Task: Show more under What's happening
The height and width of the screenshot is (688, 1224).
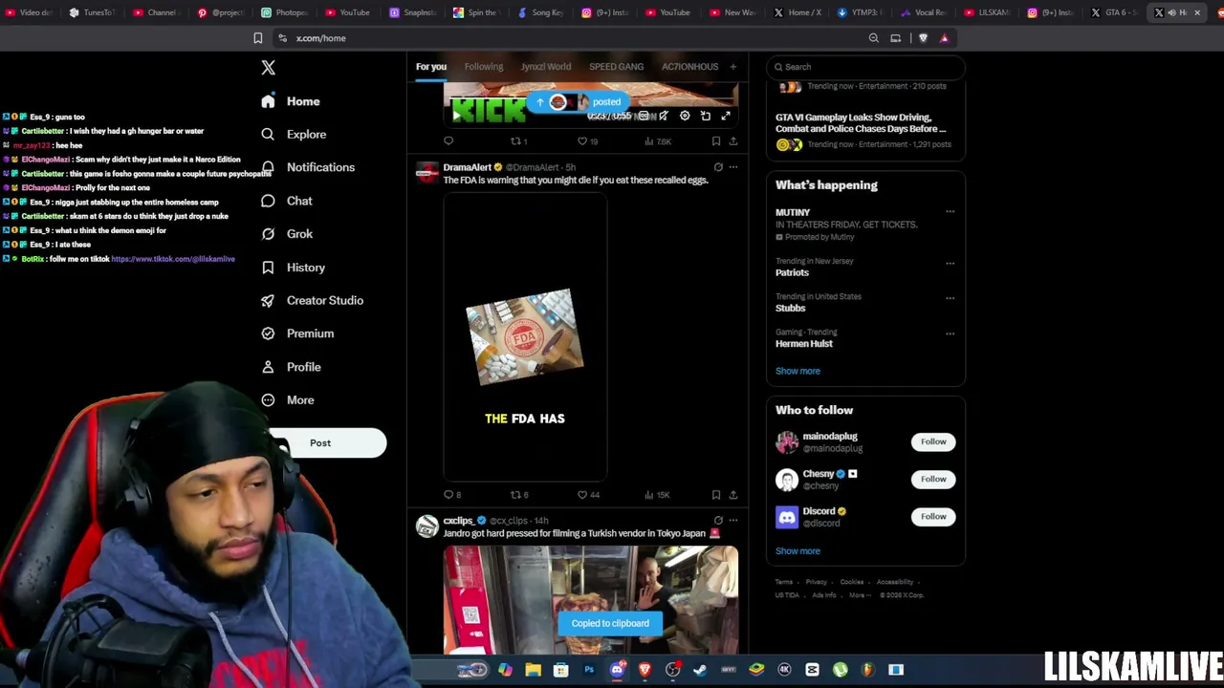Action: click(798, 371)
